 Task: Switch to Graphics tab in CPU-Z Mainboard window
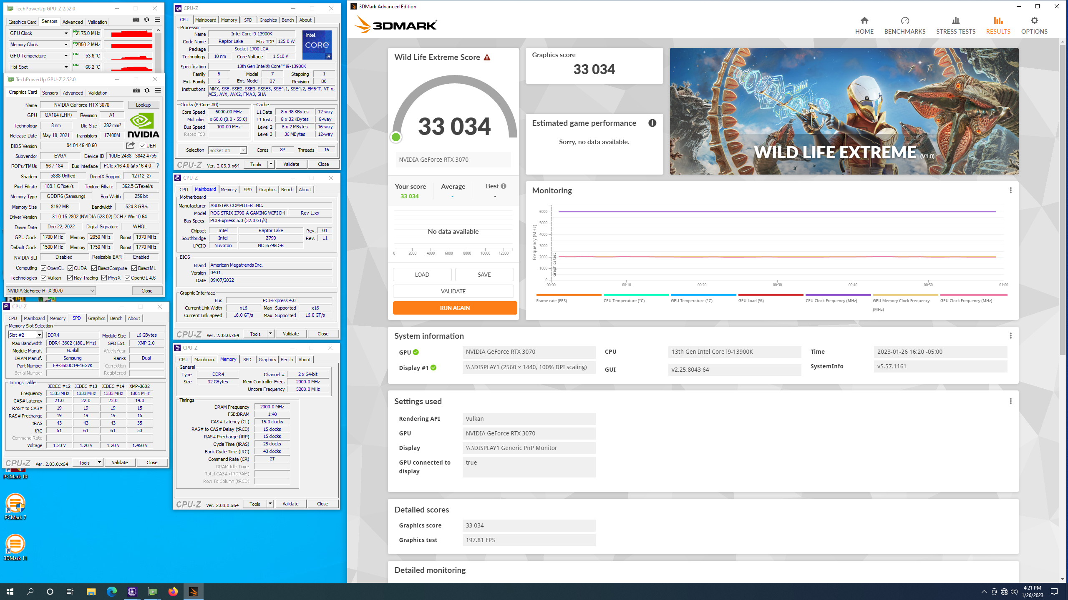point(267,190)
